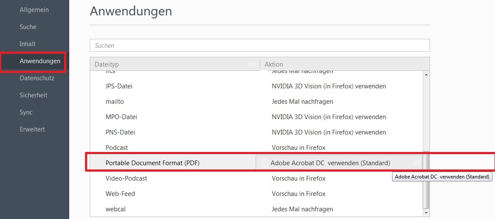Go to the Inhalt settings section

(x=27, y=44)
